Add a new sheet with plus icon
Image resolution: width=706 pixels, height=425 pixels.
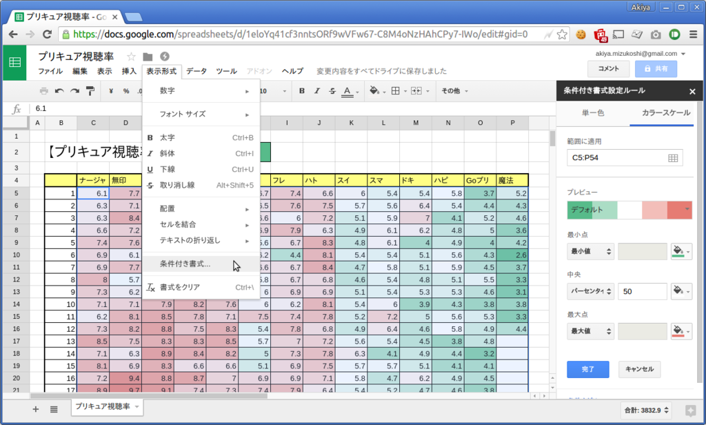36,409
